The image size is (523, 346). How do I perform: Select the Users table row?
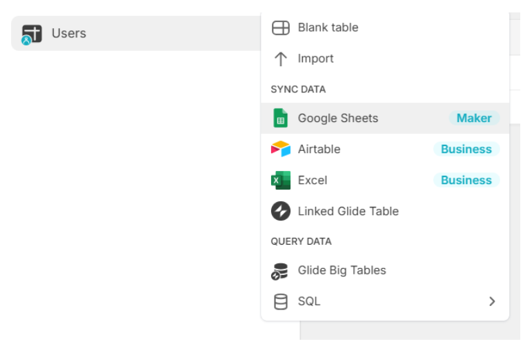coord(138,33)
